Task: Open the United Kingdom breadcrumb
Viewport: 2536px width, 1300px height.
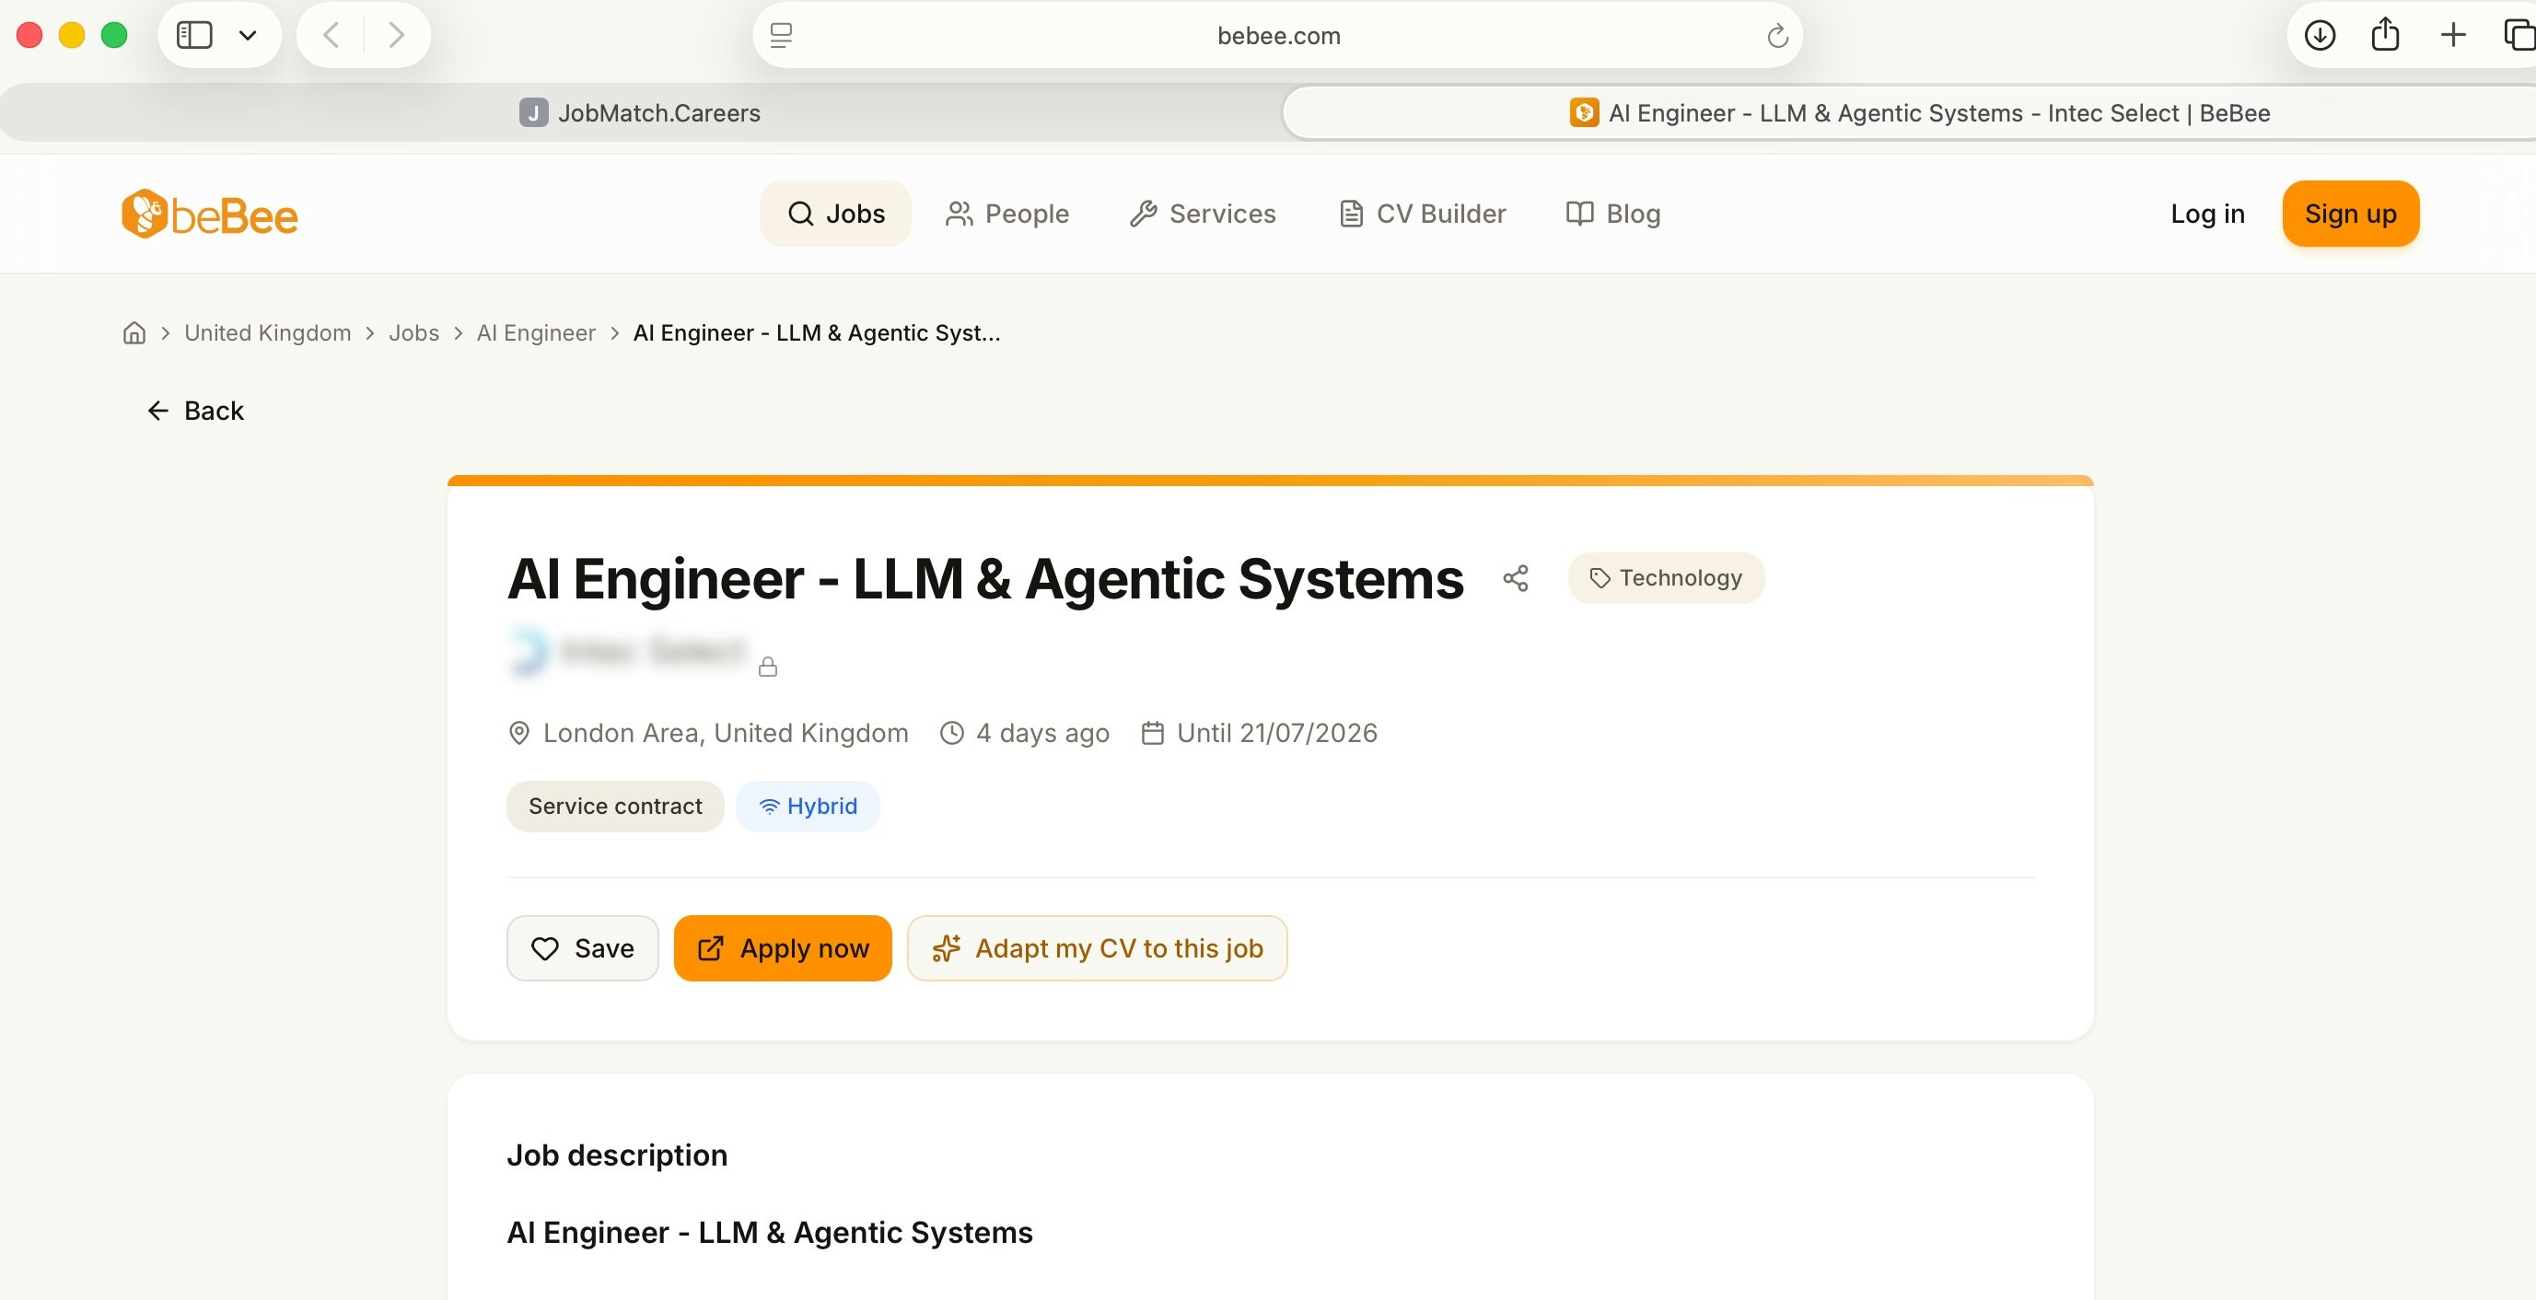Action: tap(268, 332)
